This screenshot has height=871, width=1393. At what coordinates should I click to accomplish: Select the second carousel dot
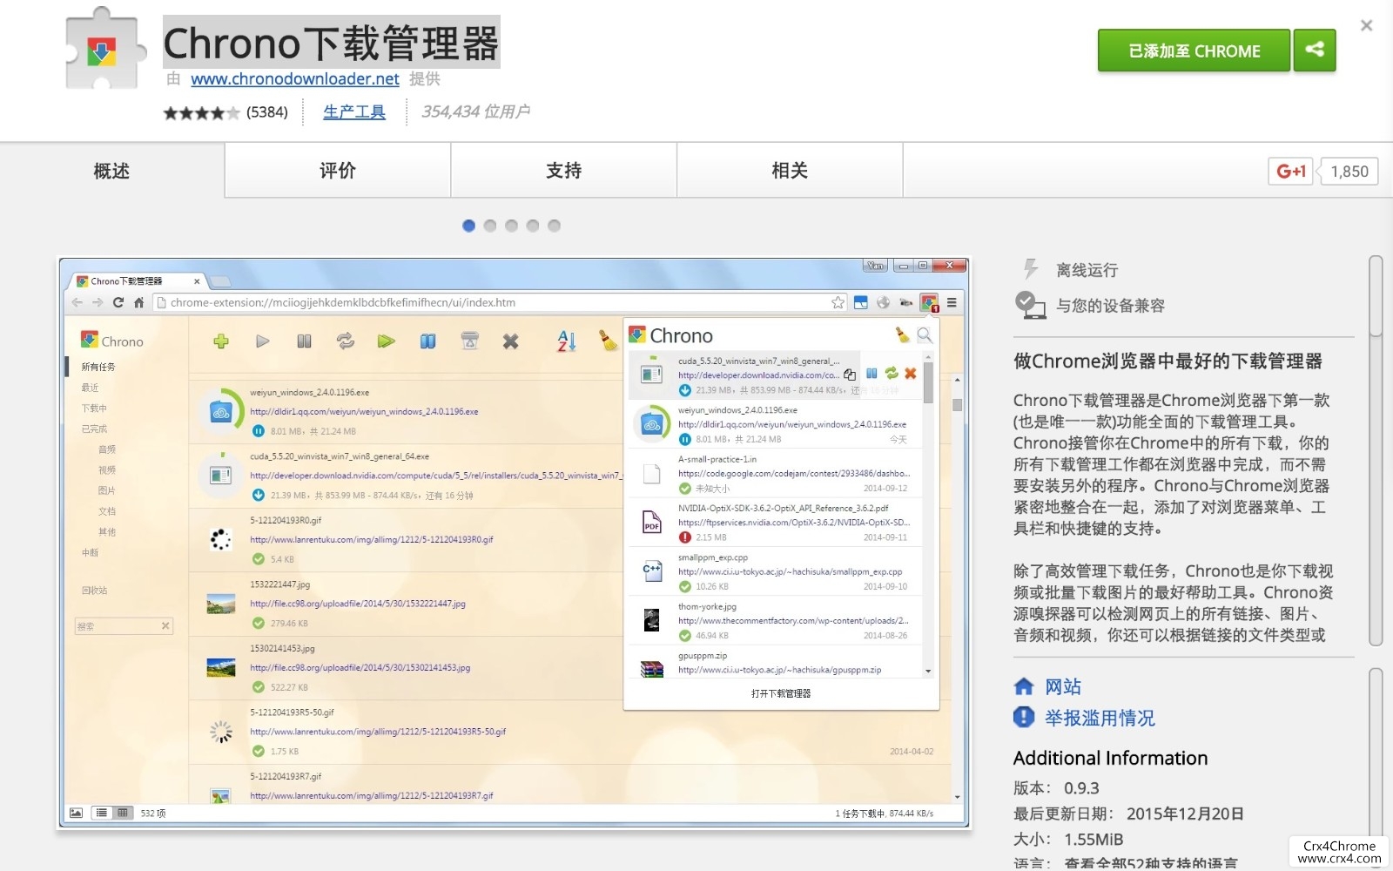[x=490, y=226]
